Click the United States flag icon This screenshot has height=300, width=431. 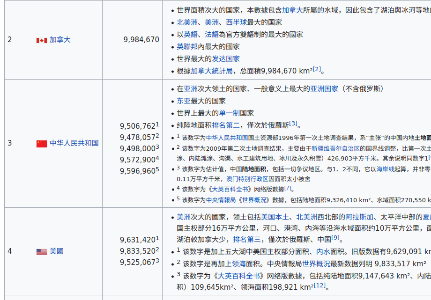pos(42,252)
